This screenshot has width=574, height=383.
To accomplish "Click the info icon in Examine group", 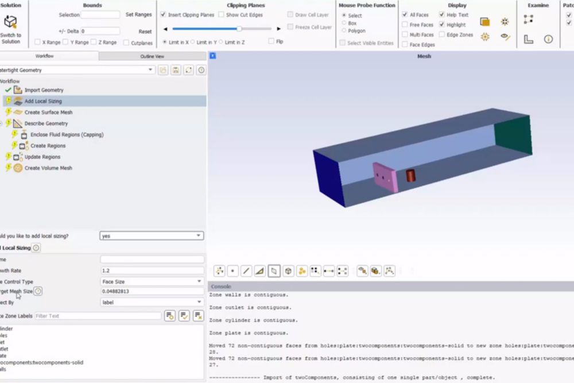I will 548,39.
